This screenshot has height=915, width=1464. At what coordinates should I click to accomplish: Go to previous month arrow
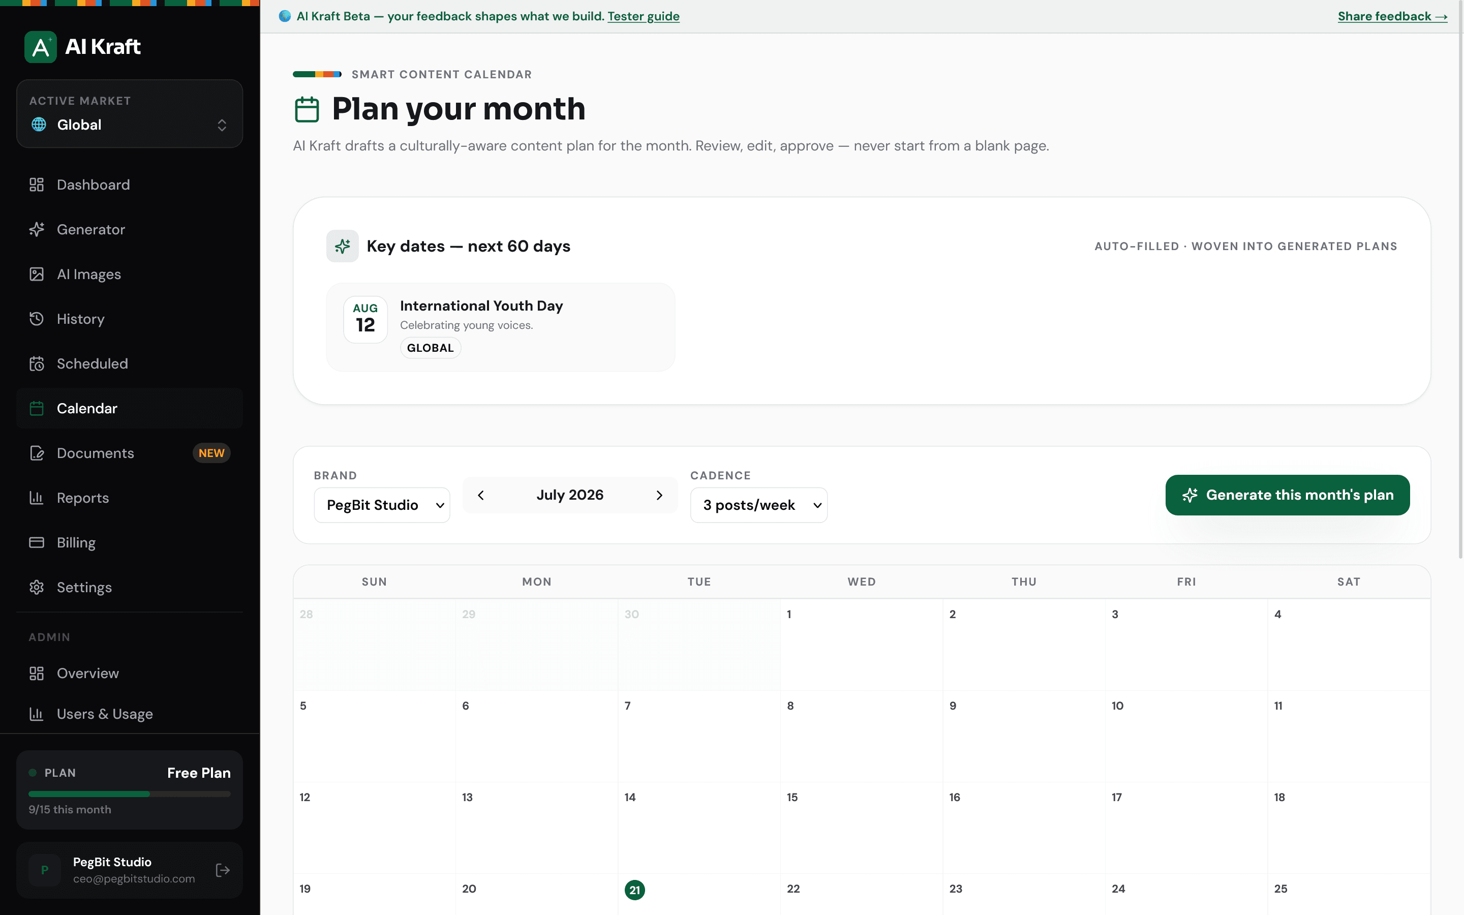pos(481,495)
